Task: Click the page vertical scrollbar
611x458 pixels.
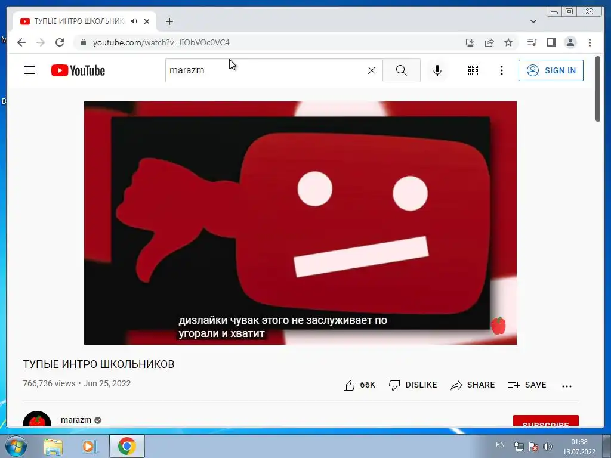Action: [598, 89]
